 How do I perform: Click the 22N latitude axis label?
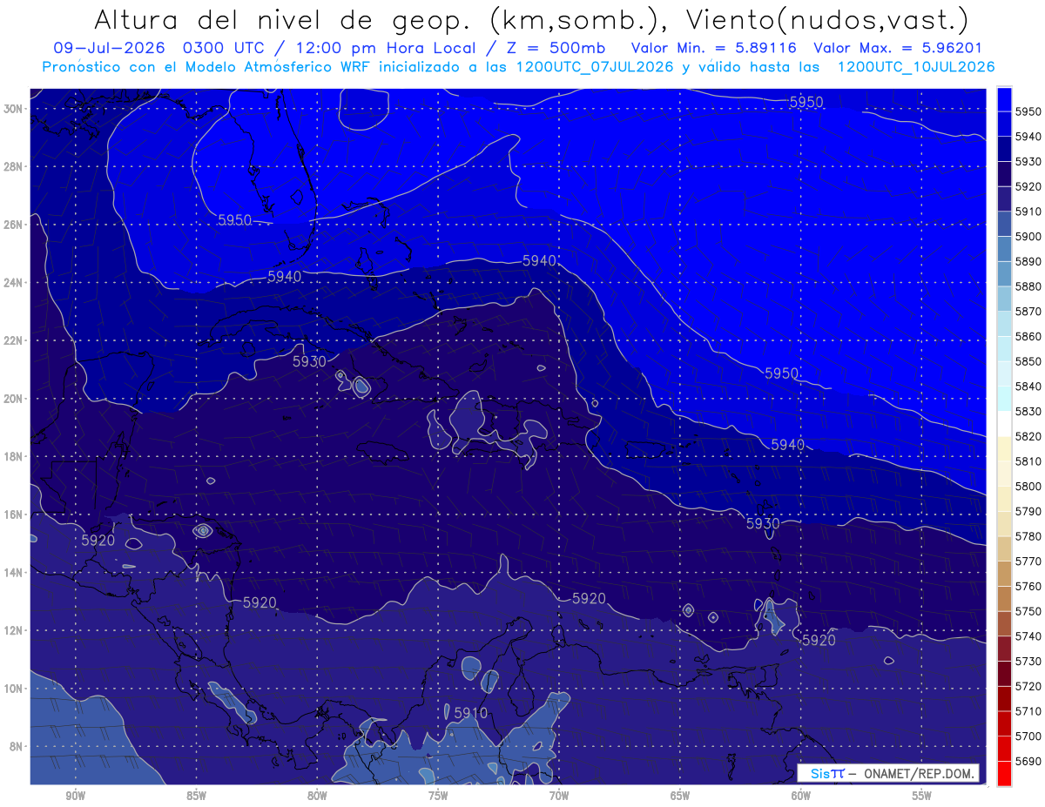(x=12, y=340)
